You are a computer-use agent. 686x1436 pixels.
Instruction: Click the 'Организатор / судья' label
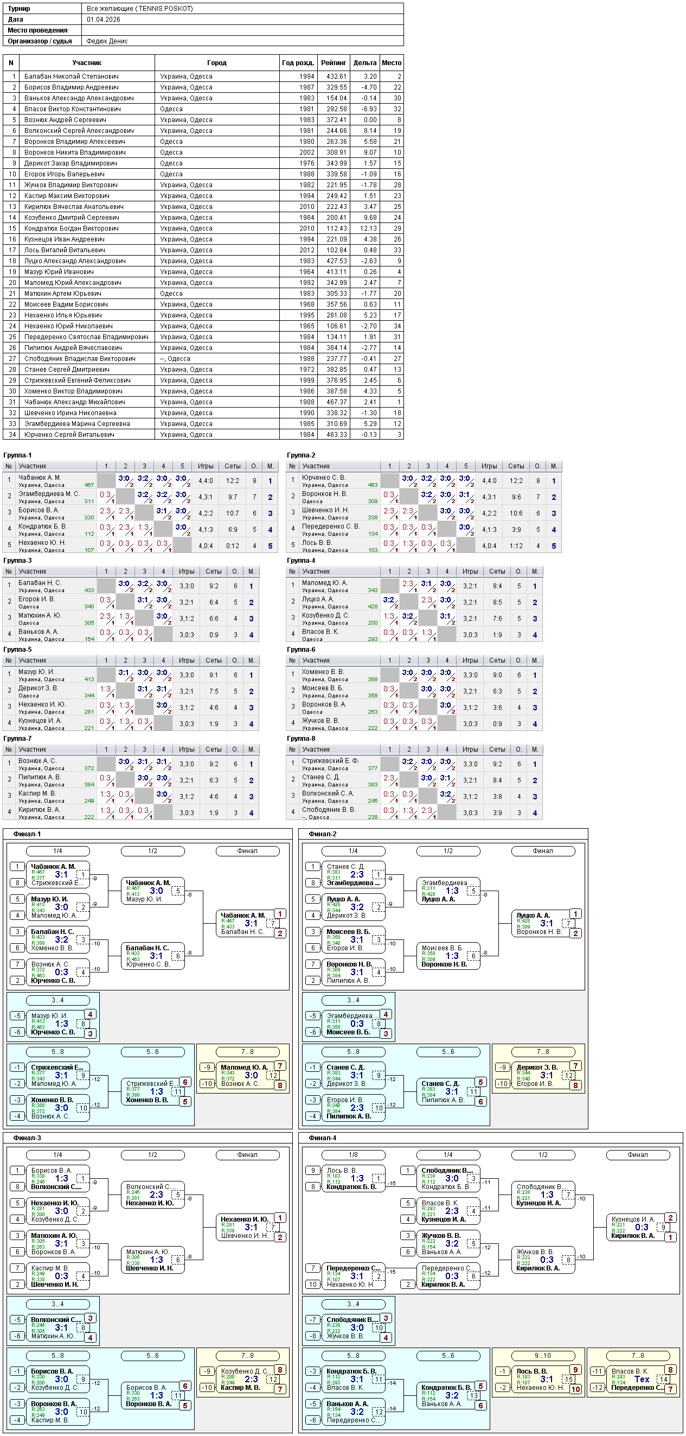[40, 41]
